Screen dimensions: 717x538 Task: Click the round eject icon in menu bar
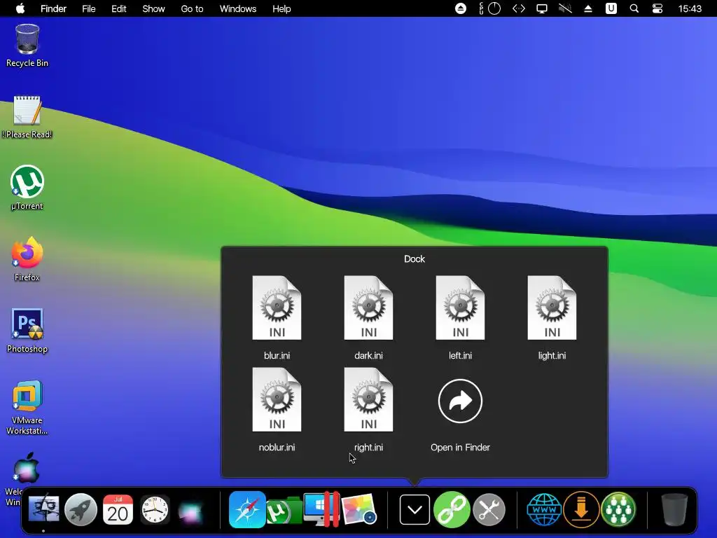[461, 8]
